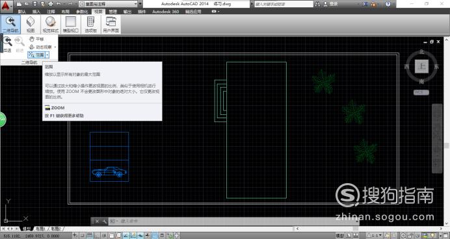Switch to the 注释 ribbon tab
Viewport: 450px width, 239px height.
(51, 12)
